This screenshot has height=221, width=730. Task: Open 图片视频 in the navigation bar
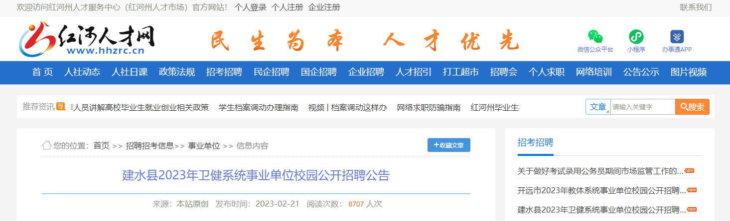pyautogui.click(x=689, y=72)
